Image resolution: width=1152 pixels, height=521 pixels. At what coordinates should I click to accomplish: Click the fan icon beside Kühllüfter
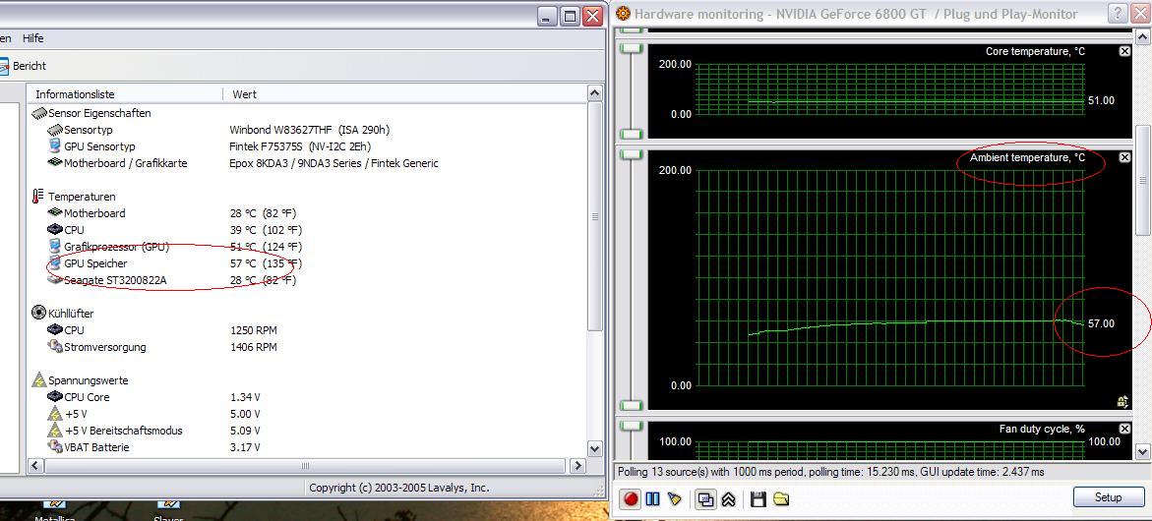pos(39,314)
